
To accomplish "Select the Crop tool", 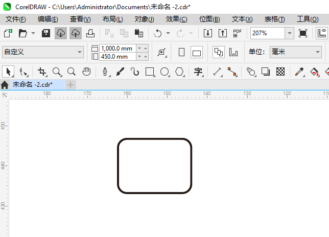I will [x=42, y=72].
